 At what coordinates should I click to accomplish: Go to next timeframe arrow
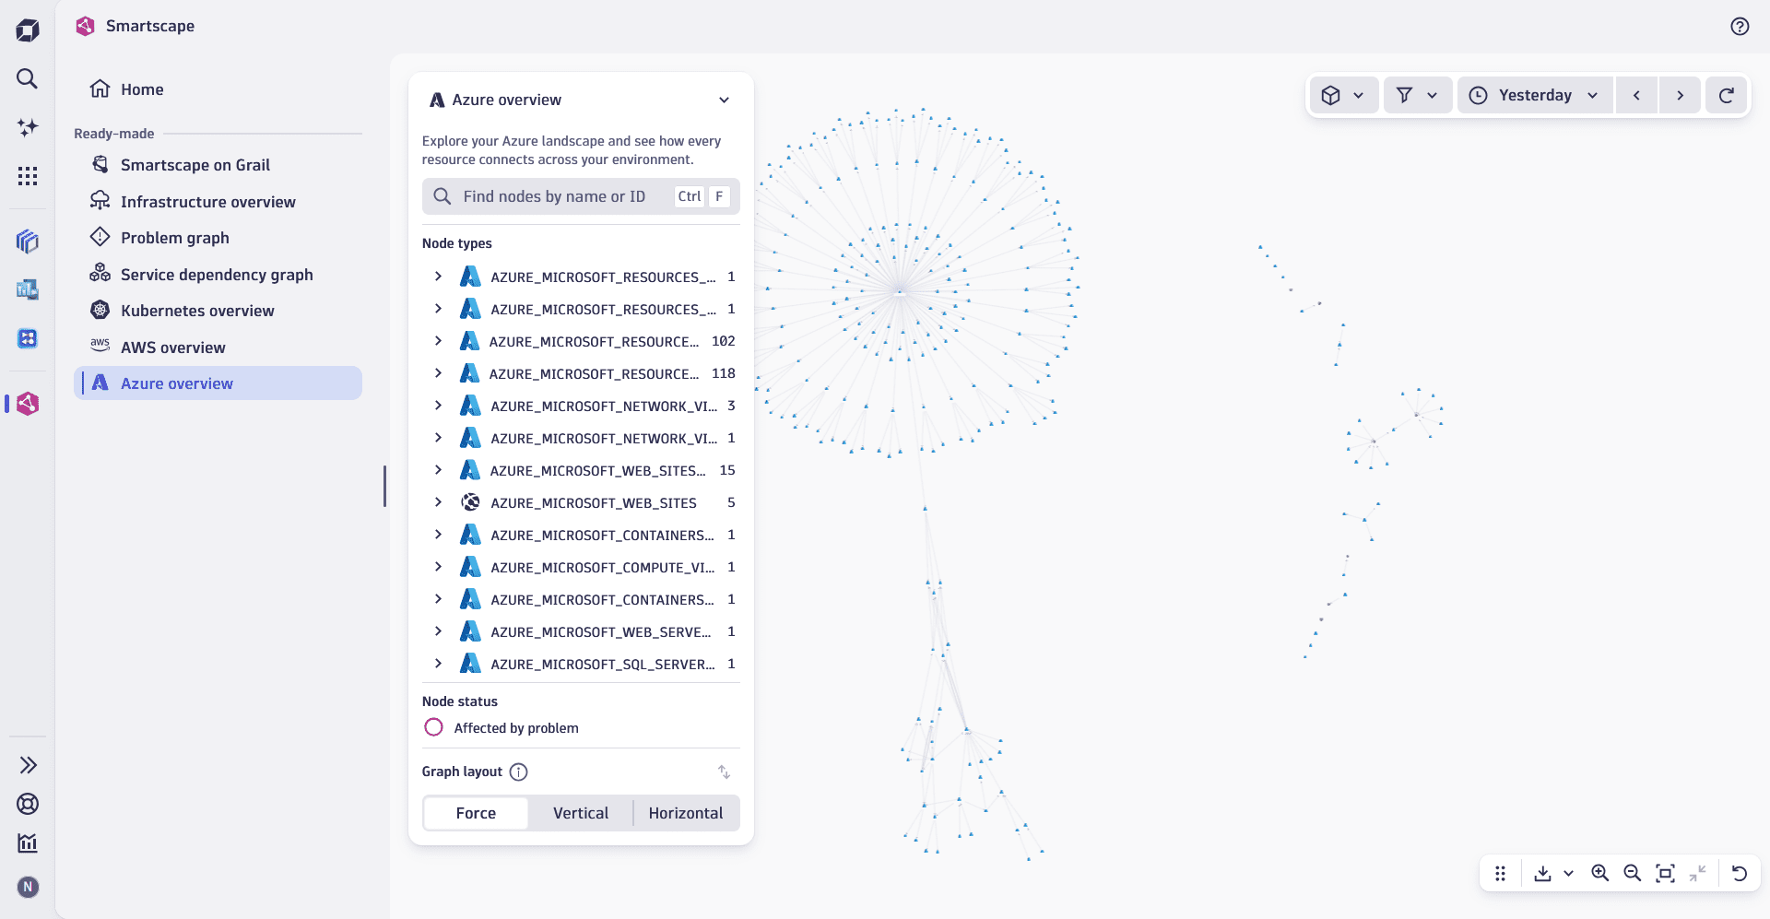point(1680,95)
